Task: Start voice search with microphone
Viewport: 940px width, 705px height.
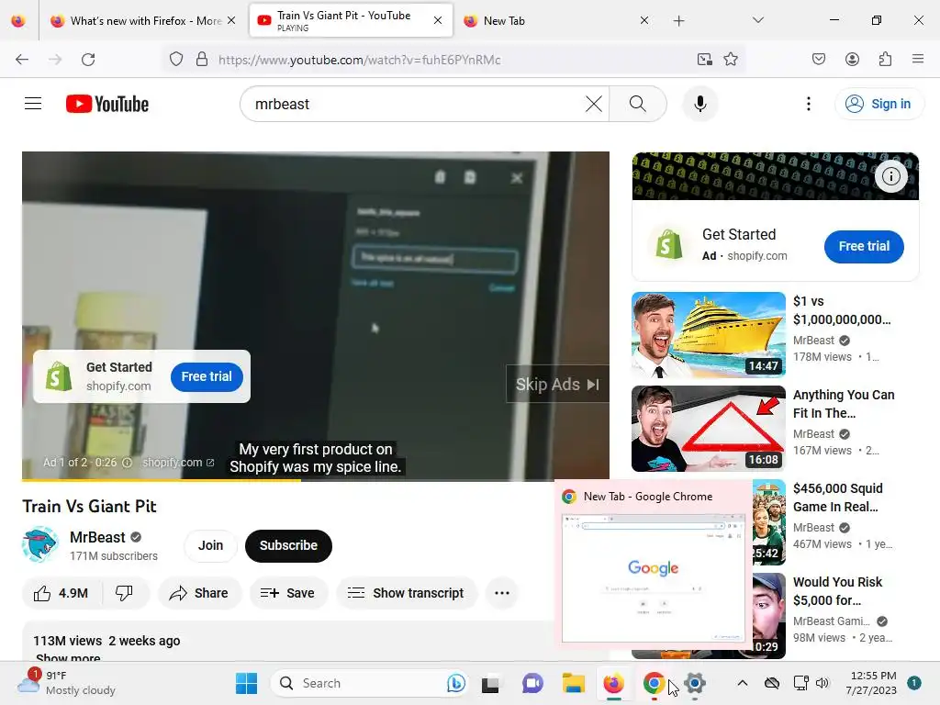Action: click(x=699, y=104)
